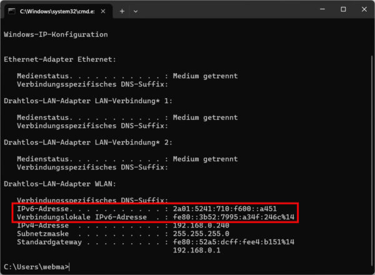
Task: Expand the new tab profile dropdown
Action: 136,11
